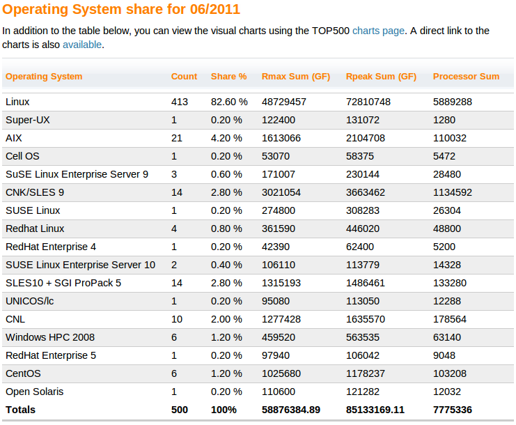Click Totals Rpeak value '85133169.11'
This screenshot has height=425, width=516.
pos(375,410)
